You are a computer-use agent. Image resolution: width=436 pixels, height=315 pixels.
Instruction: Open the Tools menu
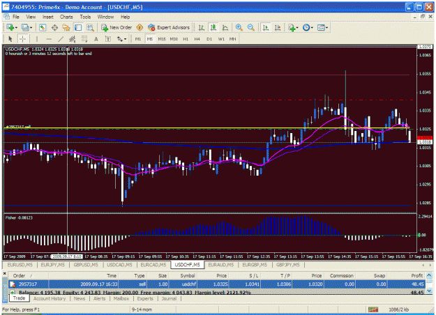click(85, 17)
